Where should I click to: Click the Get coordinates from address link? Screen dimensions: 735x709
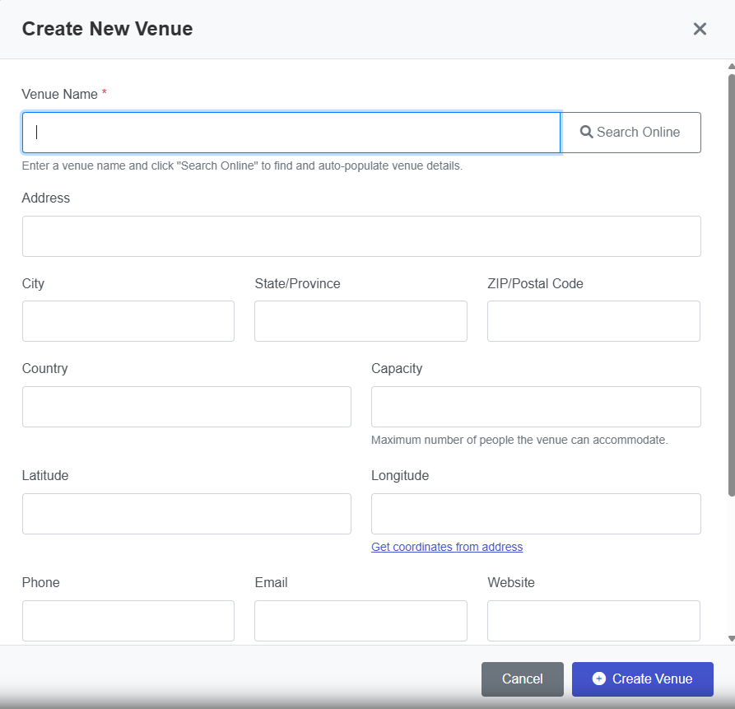(x=447, y=546)
